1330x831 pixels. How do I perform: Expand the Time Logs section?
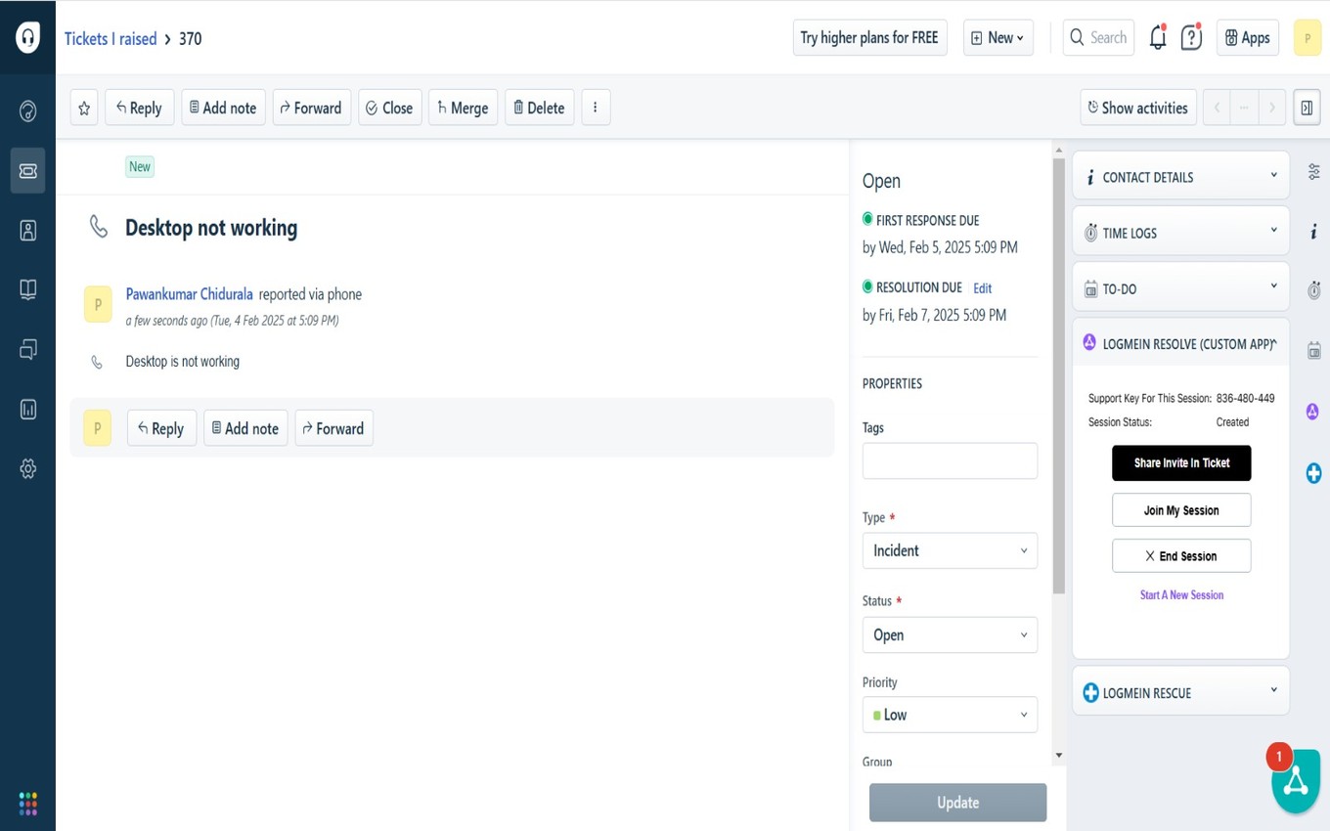pos(1180,233)
